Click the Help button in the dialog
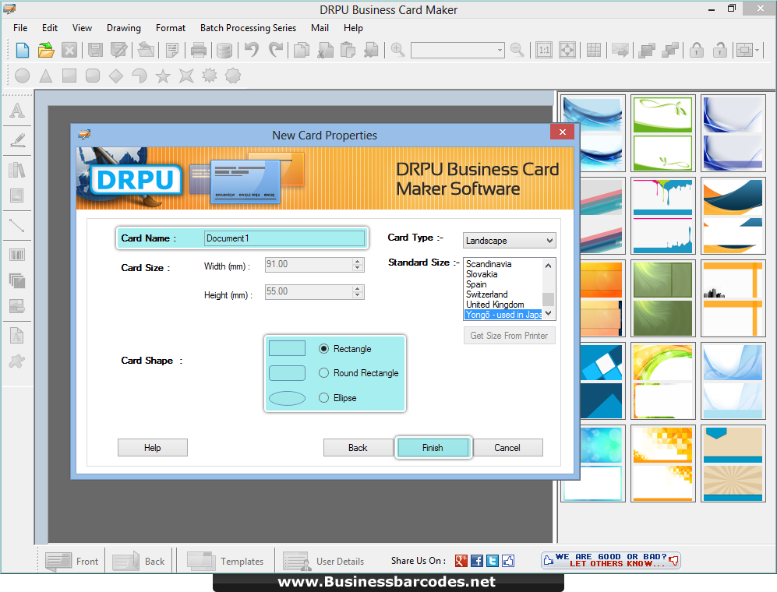777x592 pixels. tap(153, 447)
